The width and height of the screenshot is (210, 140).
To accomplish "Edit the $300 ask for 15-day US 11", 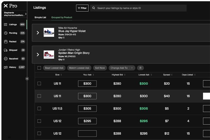I will point(87,84).
